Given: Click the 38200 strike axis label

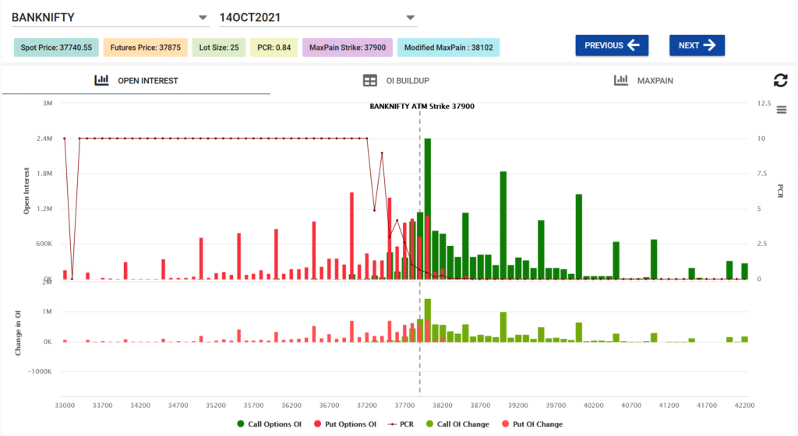Looking at the screenshot, I should [443, 405].
